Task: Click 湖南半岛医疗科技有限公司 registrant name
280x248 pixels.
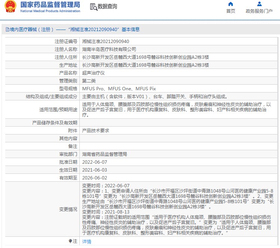Action: tap(109, 49)
